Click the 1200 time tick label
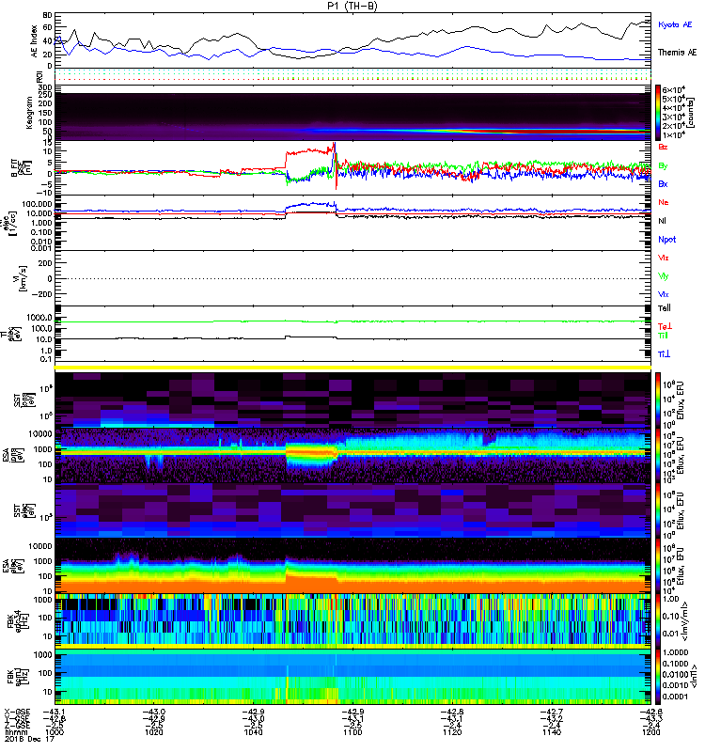The width and height of the screenshot is (705, 752). 650,732
